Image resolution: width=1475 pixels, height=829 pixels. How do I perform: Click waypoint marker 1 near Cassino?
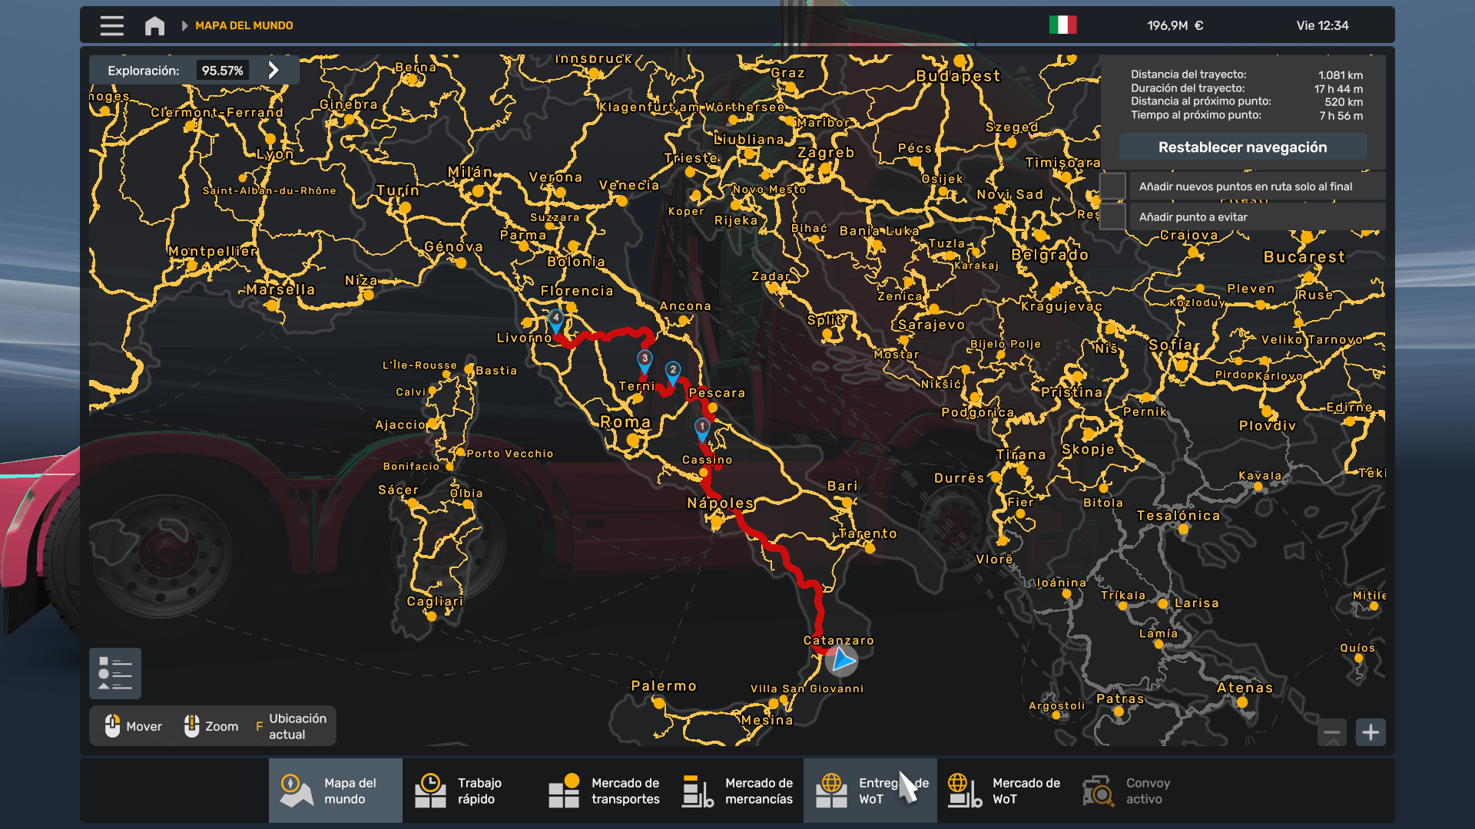click(x=701, y=428)
